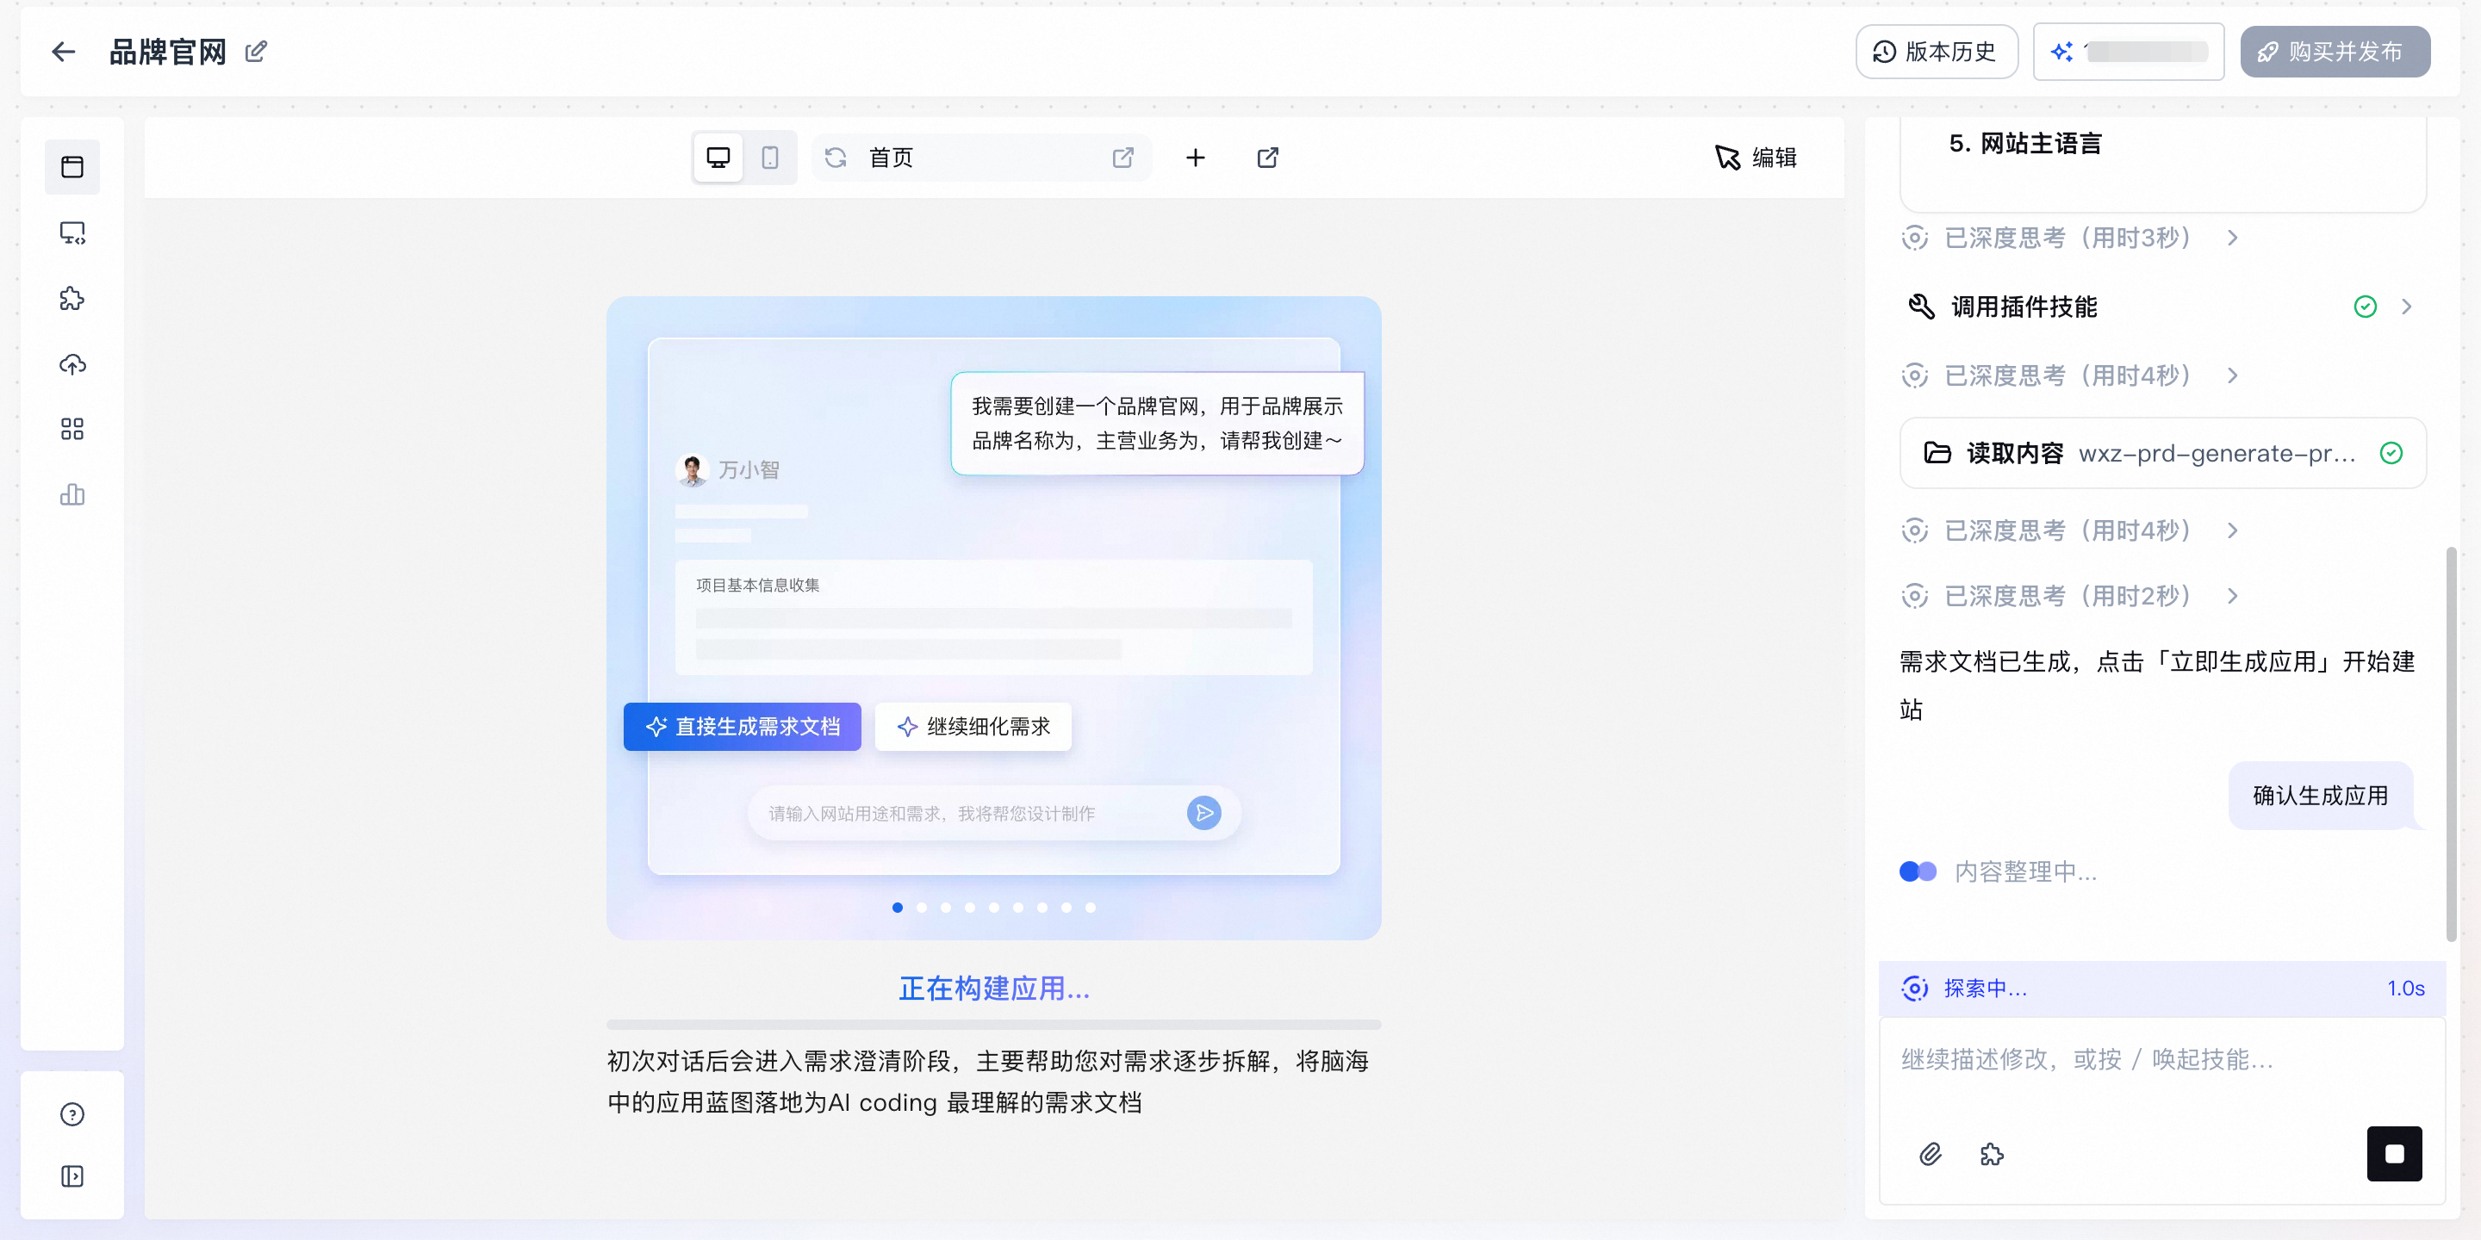Open help question mark icon
Screen dimensions: 2481x1240
[x=72, y=1114]
